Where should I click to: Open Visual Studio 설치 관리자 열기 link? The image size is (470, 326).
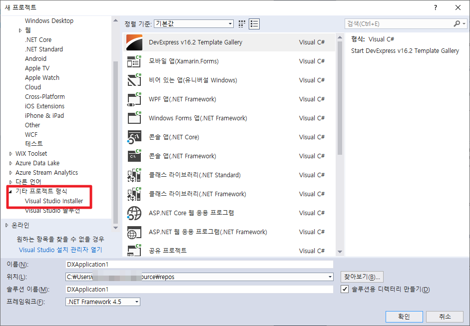(x=60, y=250)
